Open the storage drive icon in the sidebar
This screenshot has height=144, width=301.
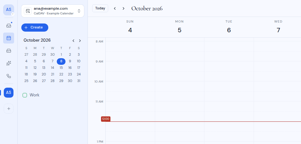pos(9,51)
